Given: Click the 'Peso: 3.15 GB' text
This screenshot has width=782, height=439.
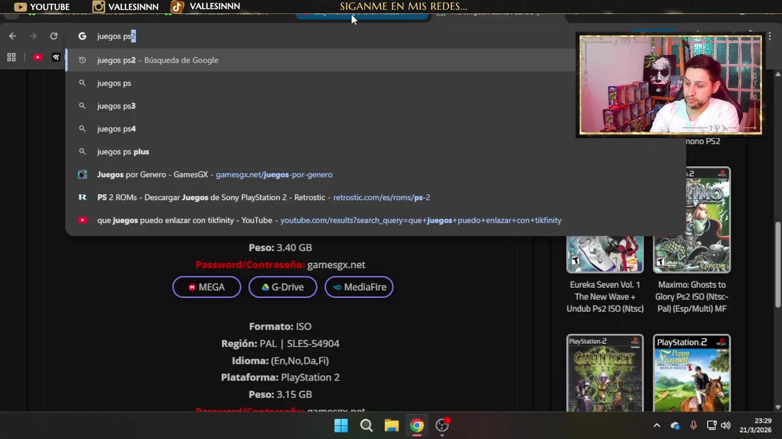Looking at the screenshot, I should 280,394.
